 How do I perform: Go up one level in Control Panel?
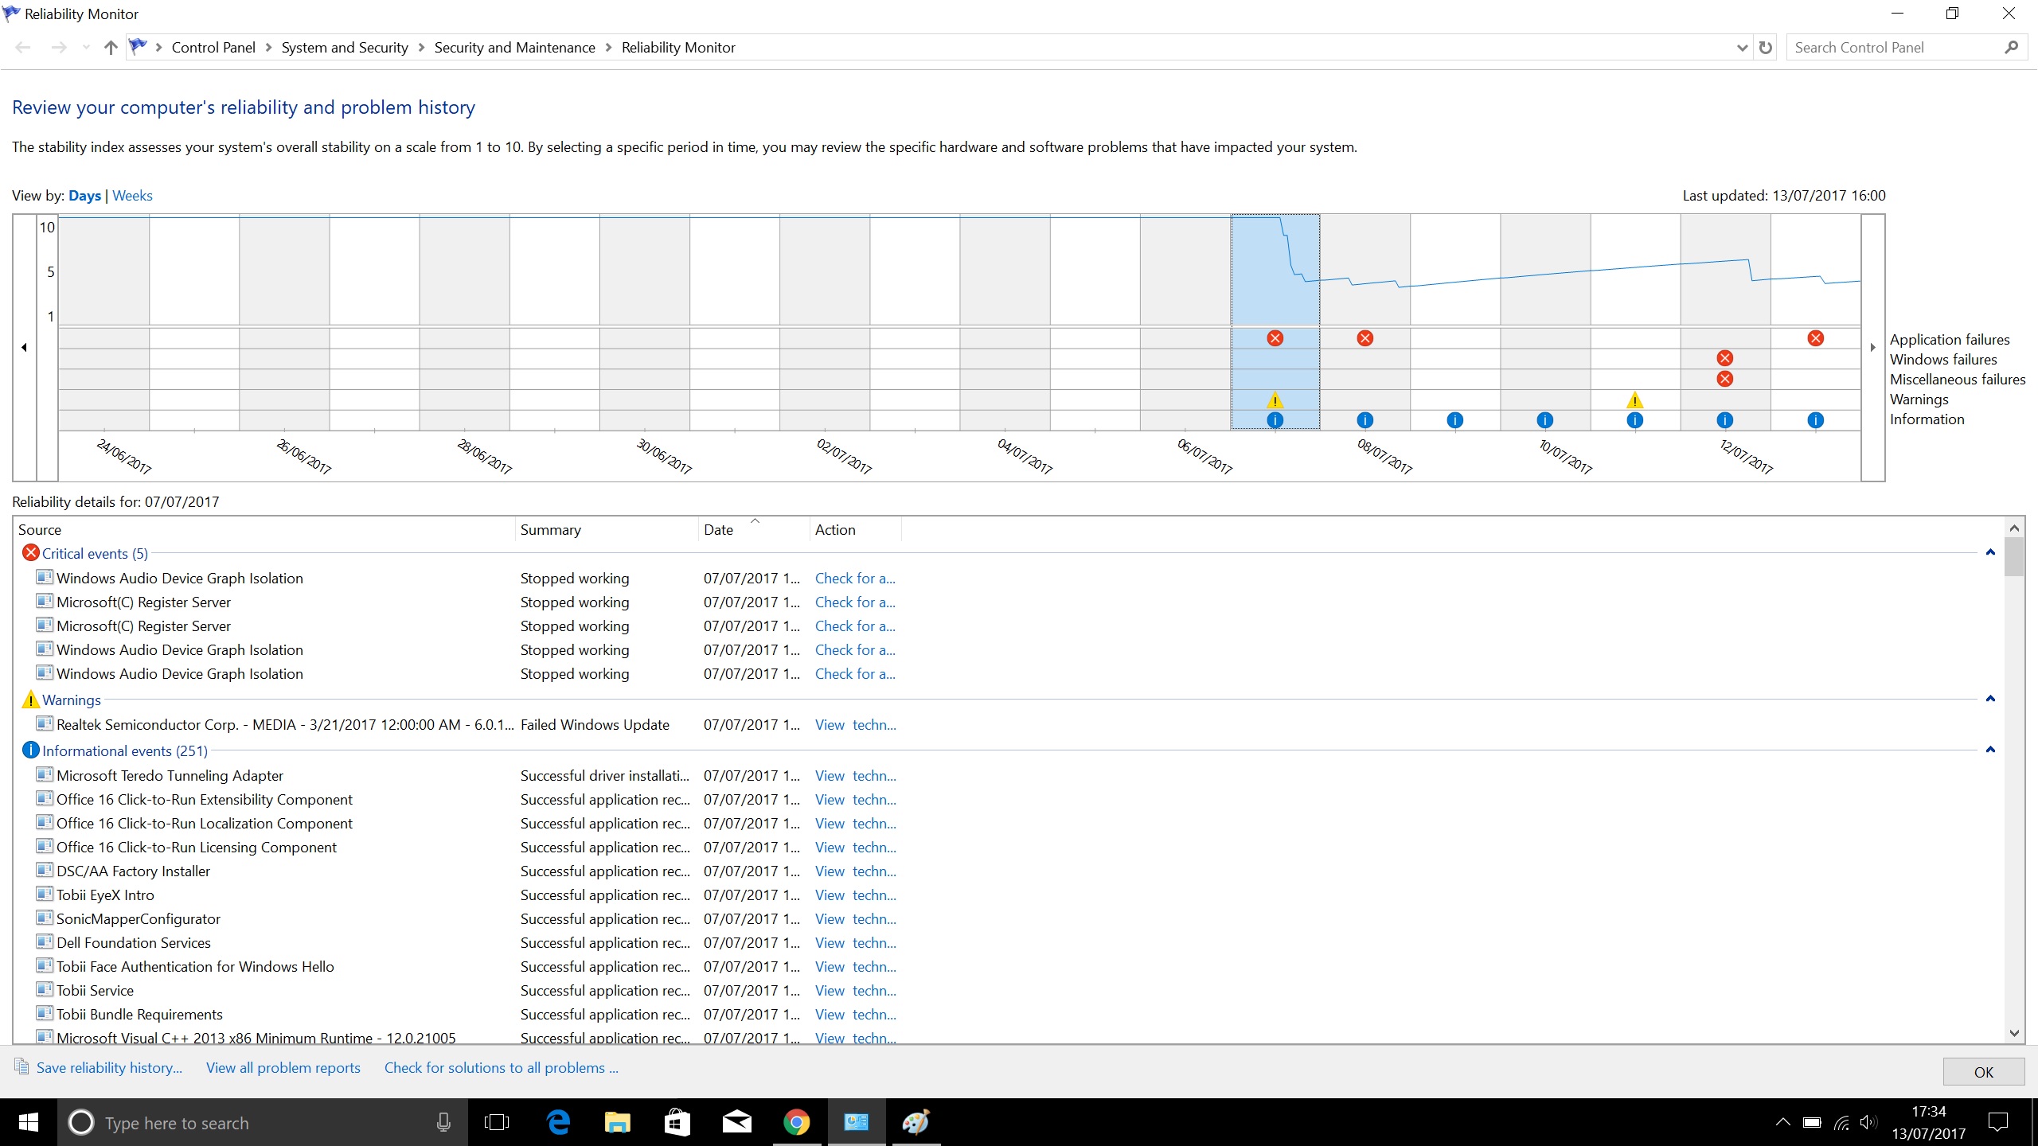(111, 48)
